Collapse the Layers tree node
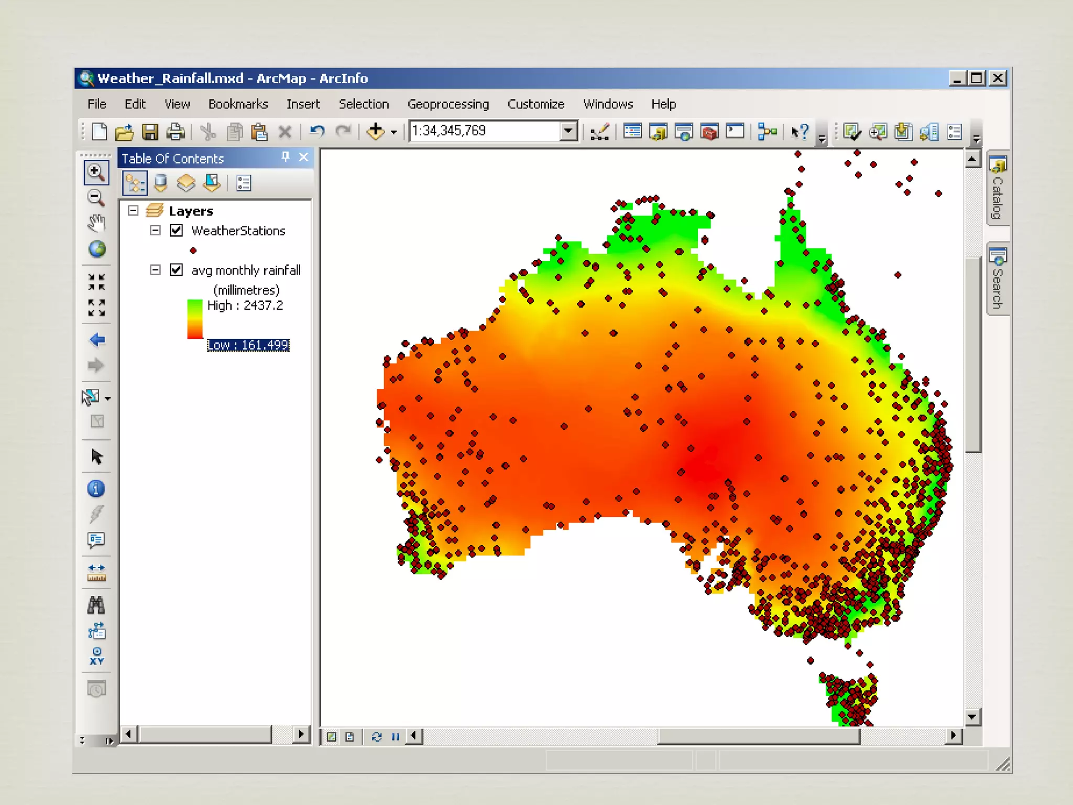1073x805 pixels. pyautogui.click(x=133, y=211)
